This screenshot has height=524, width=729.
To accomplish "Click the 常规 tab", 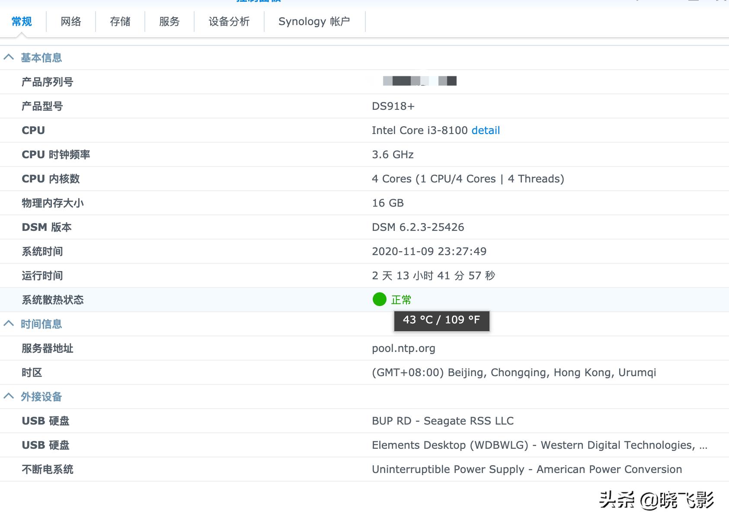I will tap(22, 22).
